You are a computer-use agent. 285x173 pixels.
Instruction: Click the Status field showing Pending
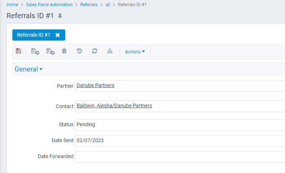pos(179,125)
